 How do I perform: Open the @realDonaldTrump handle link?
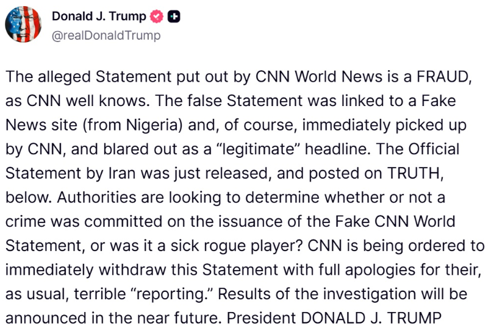pos(106,35)
